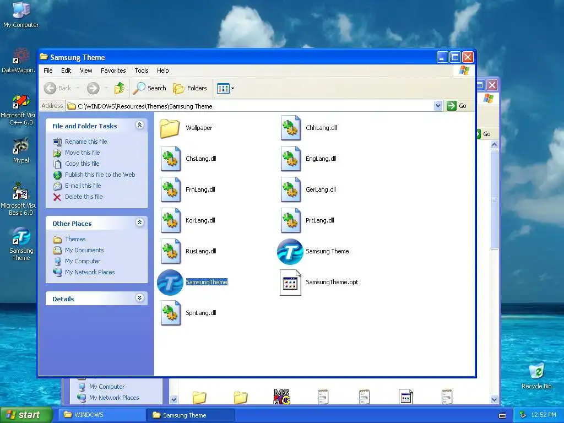The image size is (564, 423).
Task: Open the Recycle Bin desktop icon
Action: pyautogui.click(x=536, y=376)
